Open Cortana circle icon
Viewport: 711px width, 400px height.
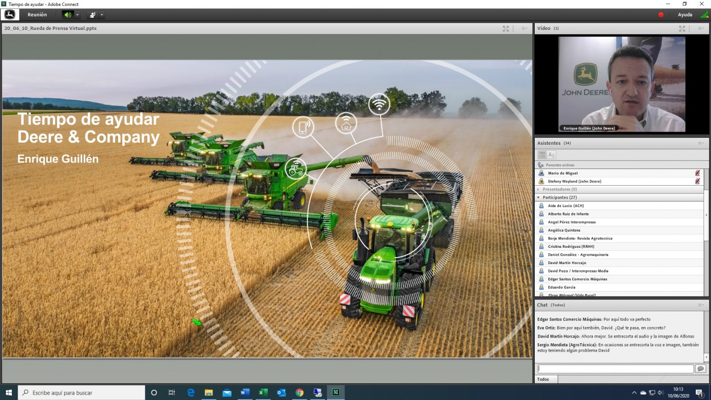click(154, 393)
